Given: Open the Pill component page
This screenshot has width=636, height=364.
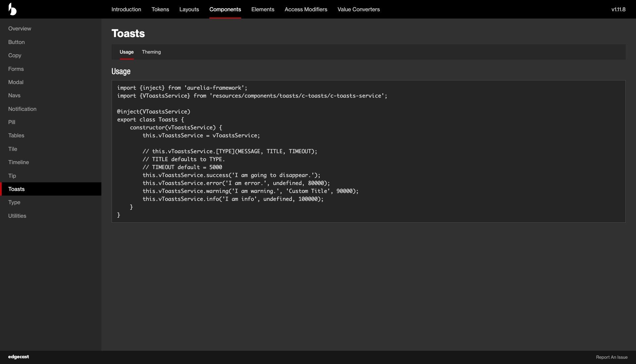Looking at the screenshot, I should 51,122.
